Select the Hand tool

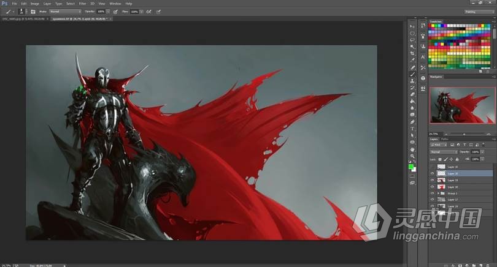pos(412,149)
